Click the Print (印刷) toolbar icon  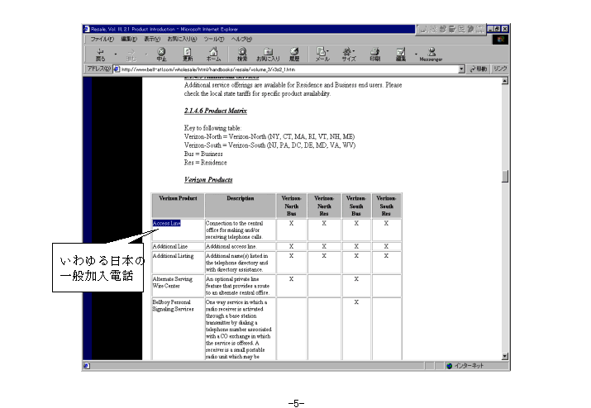click(x=374, y=55)
